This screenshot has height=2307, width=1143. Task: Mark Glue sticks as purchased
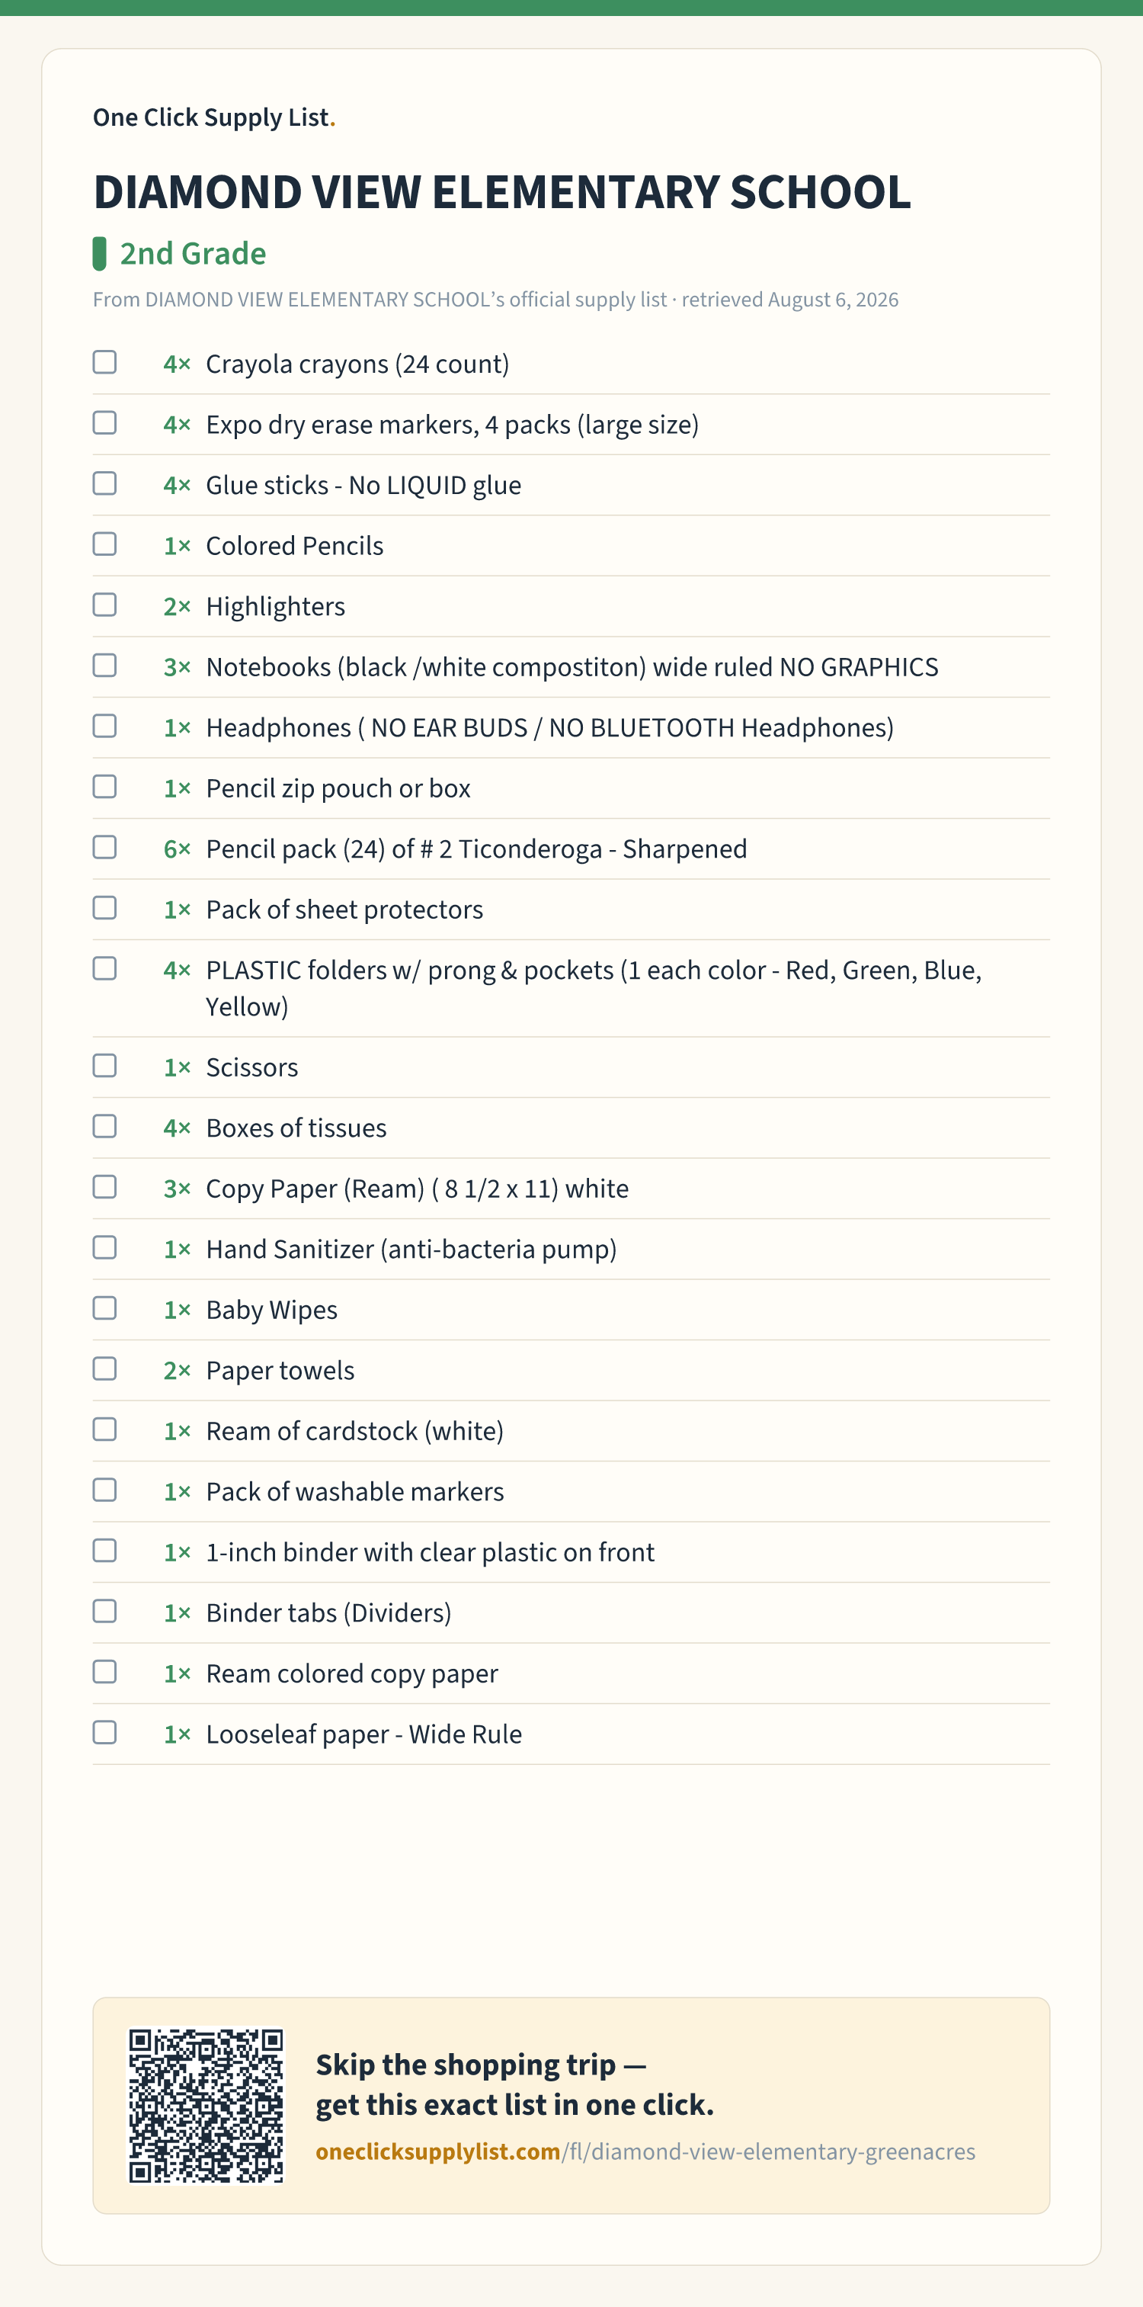tap(104, 483)
